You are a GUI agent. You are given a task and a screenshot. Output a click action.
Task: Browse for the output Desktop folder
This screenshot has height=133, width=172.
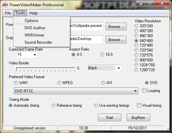(116, 39)
